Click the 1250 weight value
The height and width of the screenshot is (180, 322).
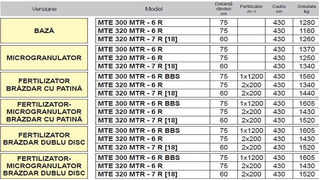307,58
